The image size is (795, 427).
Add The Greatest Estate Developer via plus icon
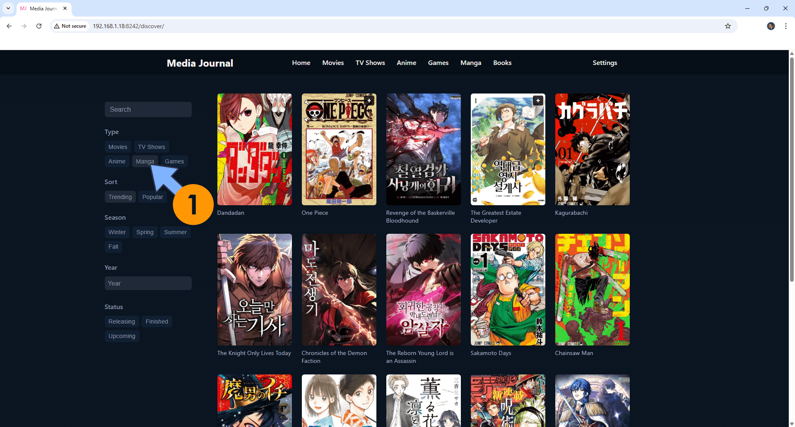pos(538,101)
